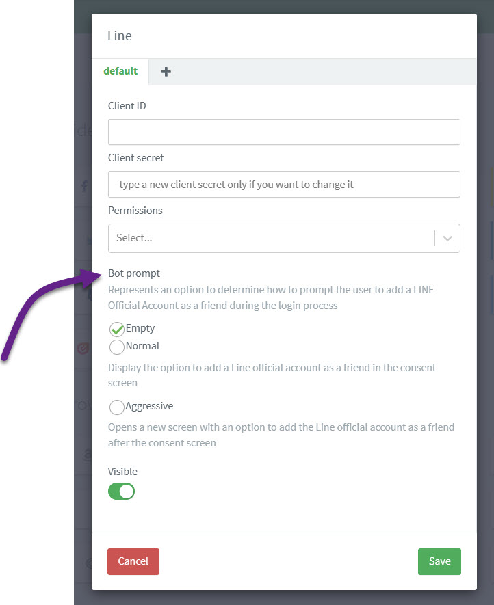The image size is (494, 605).
Task: Focus the Client ID input field
Action: pyautogui.click(x=284, y=132)
